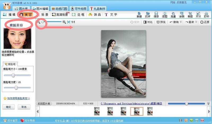
Task: Switch to the 礼品制作 tab
Action: (x=98, y=9)
